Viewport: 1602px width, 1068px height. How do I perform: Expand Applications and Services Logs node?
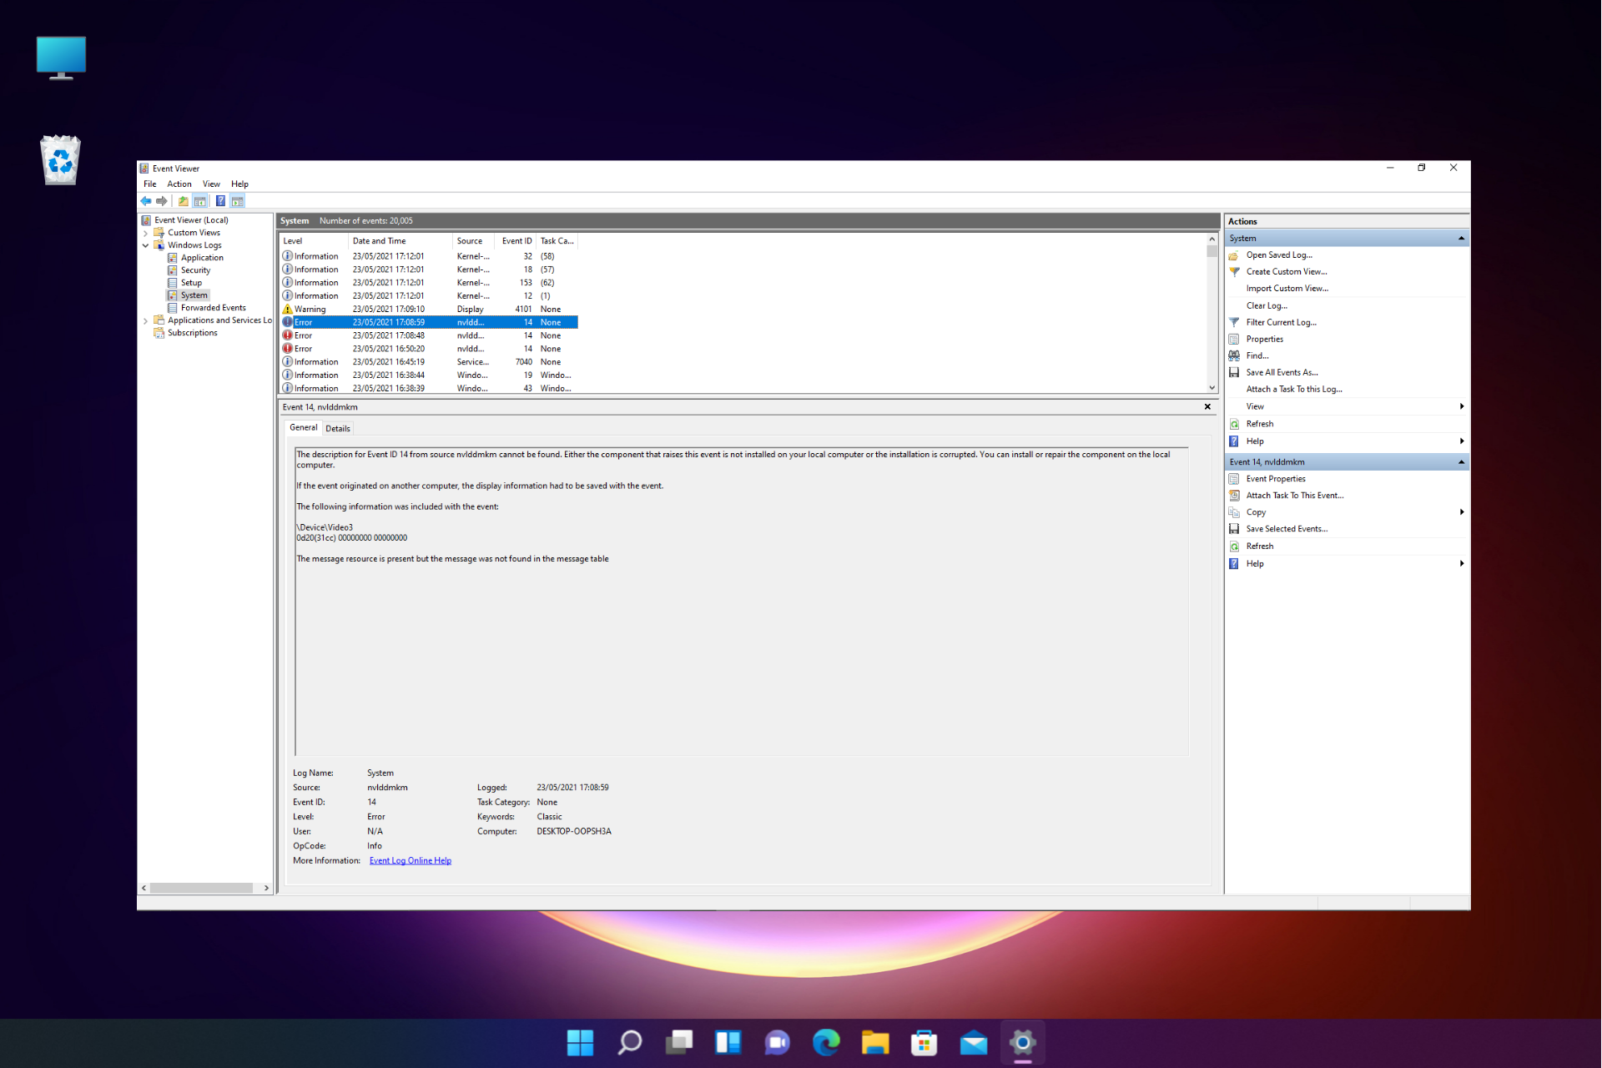pos(146,320)
